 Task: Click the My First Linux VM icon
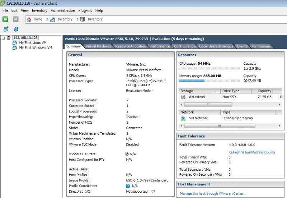coord(15,43)
